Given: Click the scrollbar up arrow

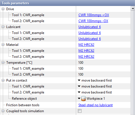Looking at the screenshot, I should tap(133, 8).
